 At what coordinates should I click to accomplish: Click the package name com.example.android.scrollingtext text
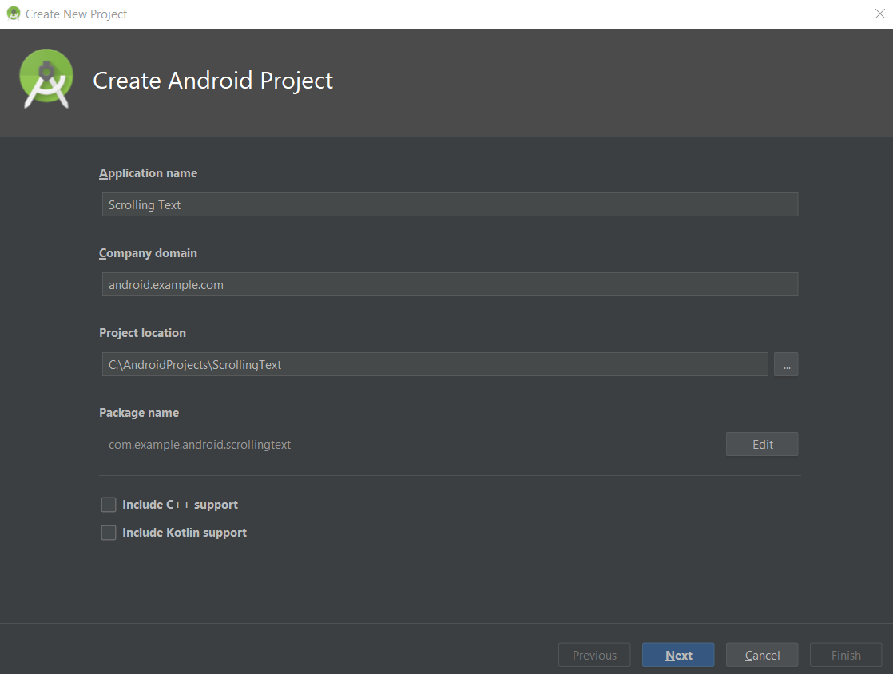pos(200,444)
